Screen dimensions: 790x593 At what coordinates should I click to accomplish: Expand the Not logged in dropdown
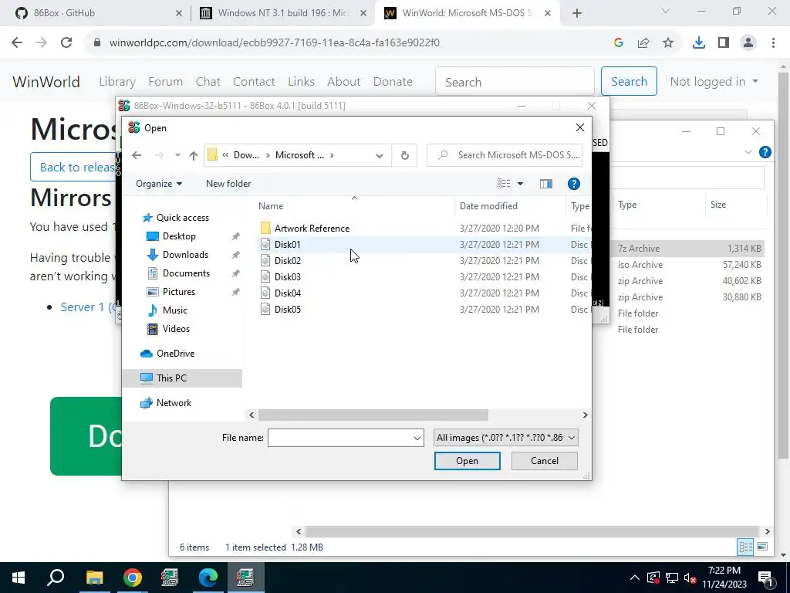[x=714, y=82]
